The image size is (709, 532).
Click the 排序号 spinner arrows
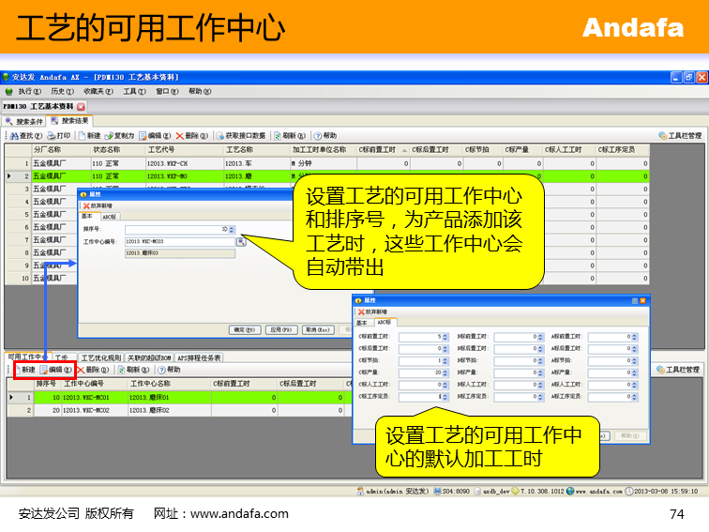point(232,229)
